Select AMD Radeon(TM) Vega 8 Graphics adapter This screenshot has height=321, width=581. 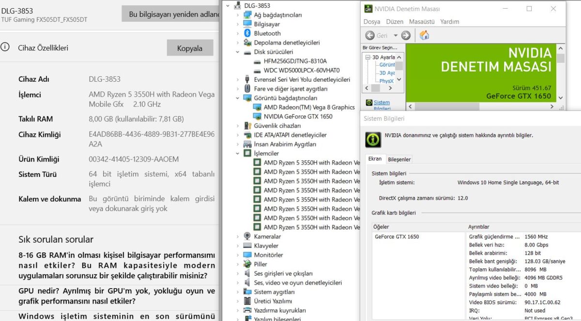click(x=309, y=107)
